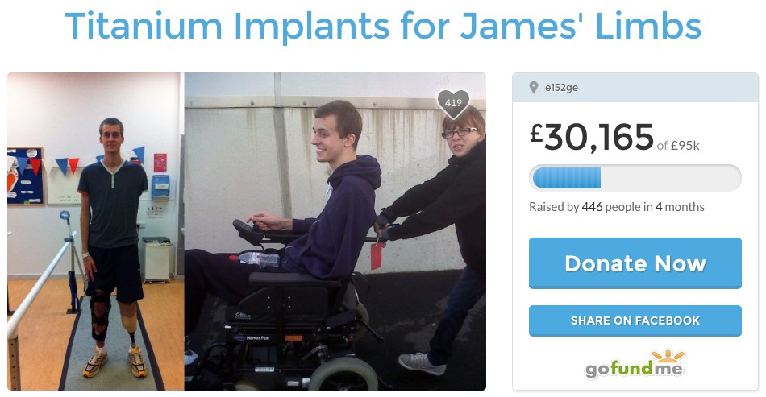The image size is (766, 397).
Task: Click the heart icon showing 419 likes
Action: click(x=453, y=104)
